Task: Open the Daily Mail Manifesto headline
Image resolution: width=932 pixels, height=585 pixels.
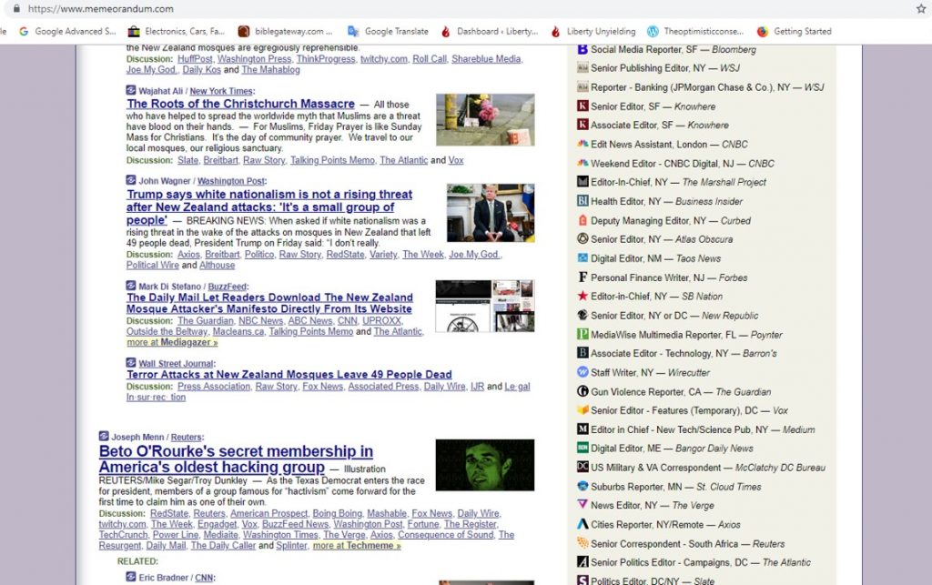Action: [x=269, y=303]
